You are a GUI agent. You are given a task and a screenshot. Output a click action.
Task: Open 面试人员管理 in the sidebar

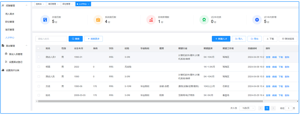16,54
